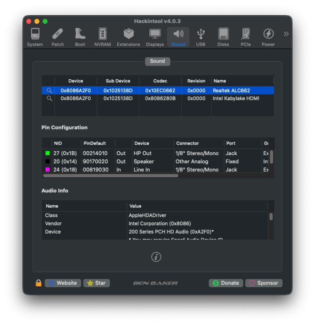Select 200 Series PCH HD Audio value

click(171, 231)
